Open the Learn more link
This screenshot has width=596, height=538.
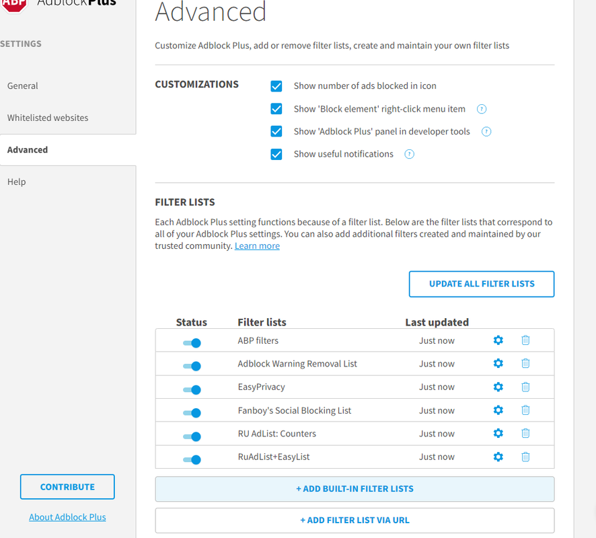pos(257,246)
